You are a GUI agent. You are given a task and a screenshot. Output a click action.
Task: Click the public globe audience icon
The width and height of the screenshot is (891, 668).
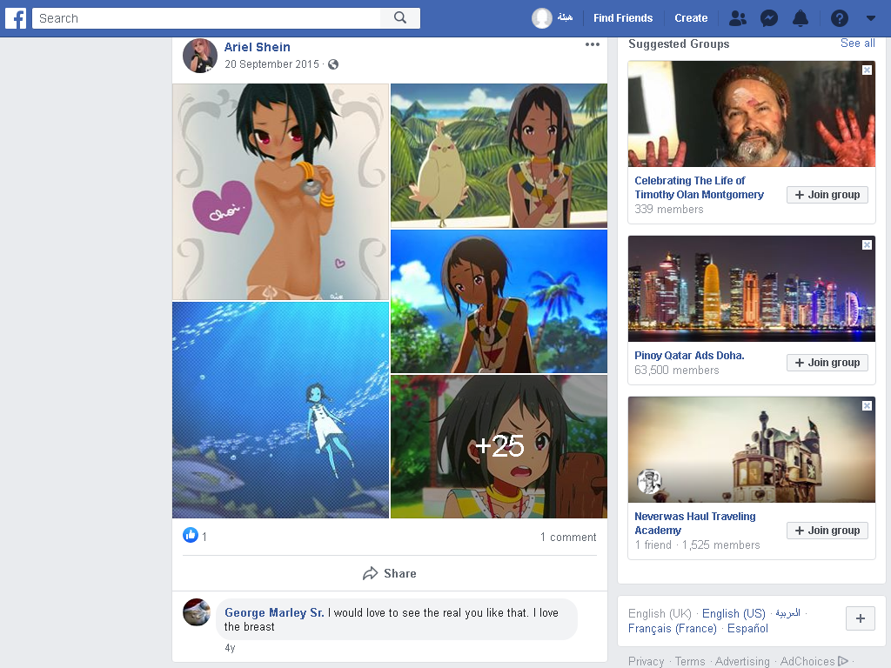pos(333,64)
